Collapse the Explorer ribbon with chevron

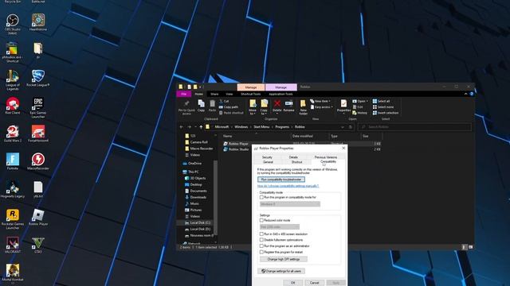click(465, 94)
